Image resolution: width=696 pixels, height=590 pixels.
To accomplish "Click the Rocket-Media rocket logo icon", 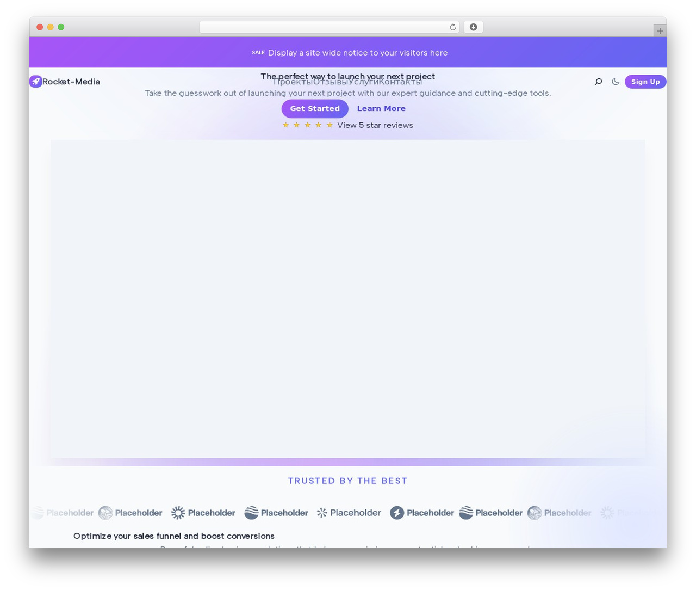I will [36, 82].
